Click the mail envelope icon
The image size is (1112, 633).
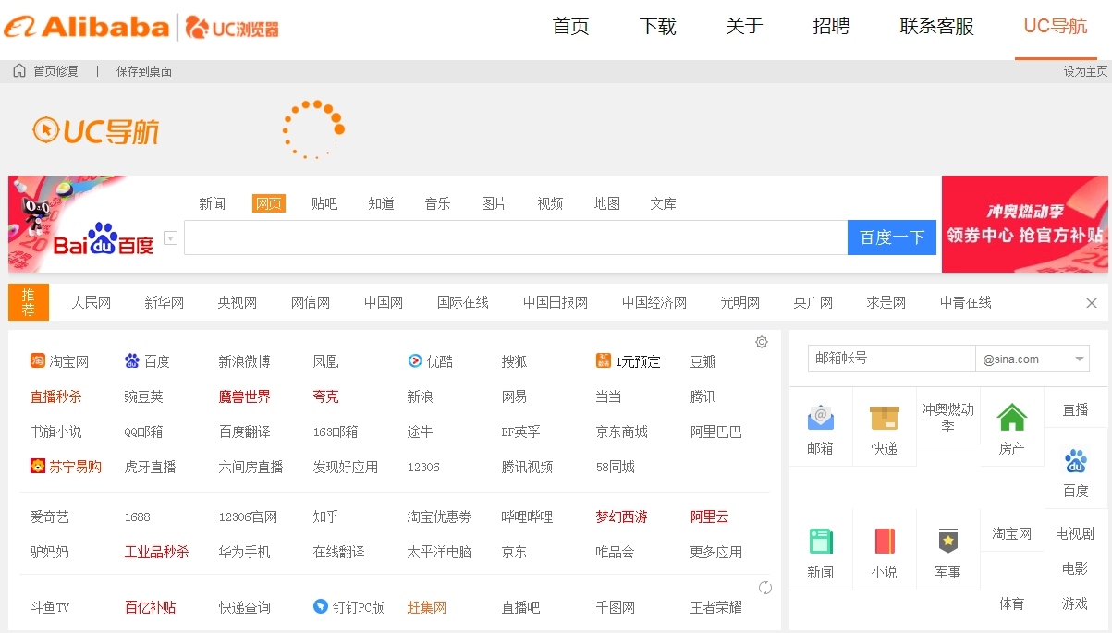coord(820,419)
